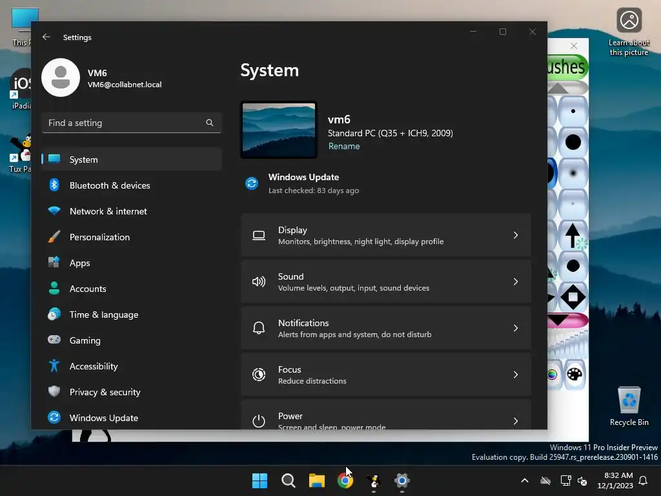
Task: Click the Gaming controller icon
Action: [54, 340]
